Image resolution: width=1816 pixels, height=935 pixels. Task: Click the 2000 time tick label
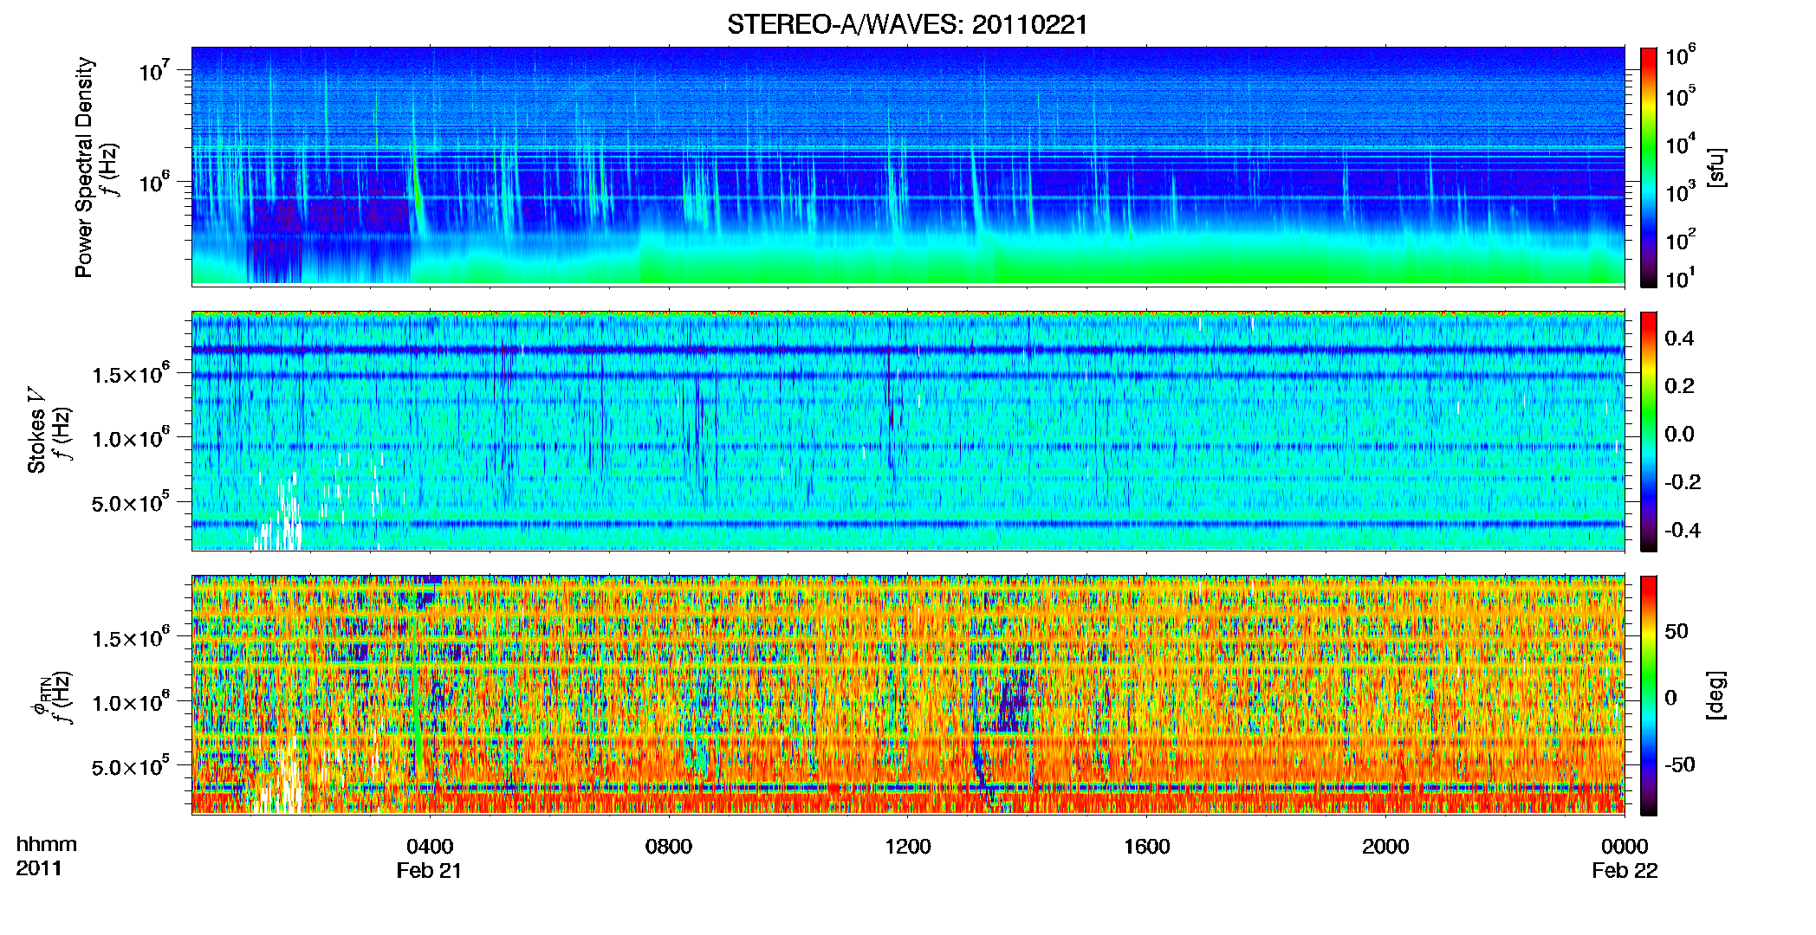[1385, 846]
